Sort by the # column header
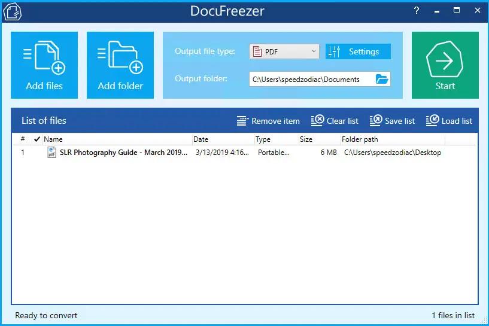Image resolution: width=489 pixels, height=326 pixels. (x=23, y=139)
